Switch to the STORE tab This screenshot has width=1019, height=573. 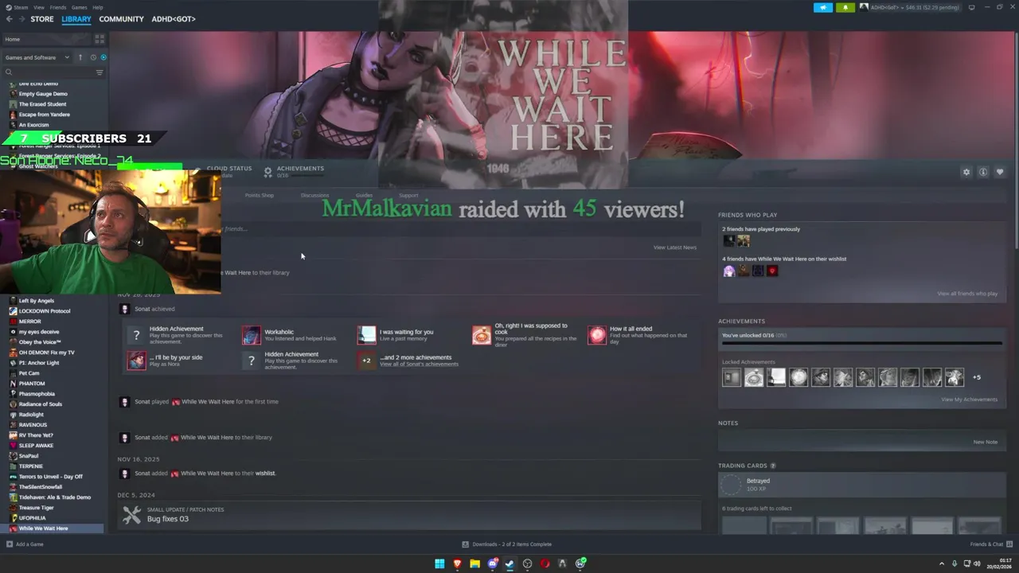coord(42,19)
